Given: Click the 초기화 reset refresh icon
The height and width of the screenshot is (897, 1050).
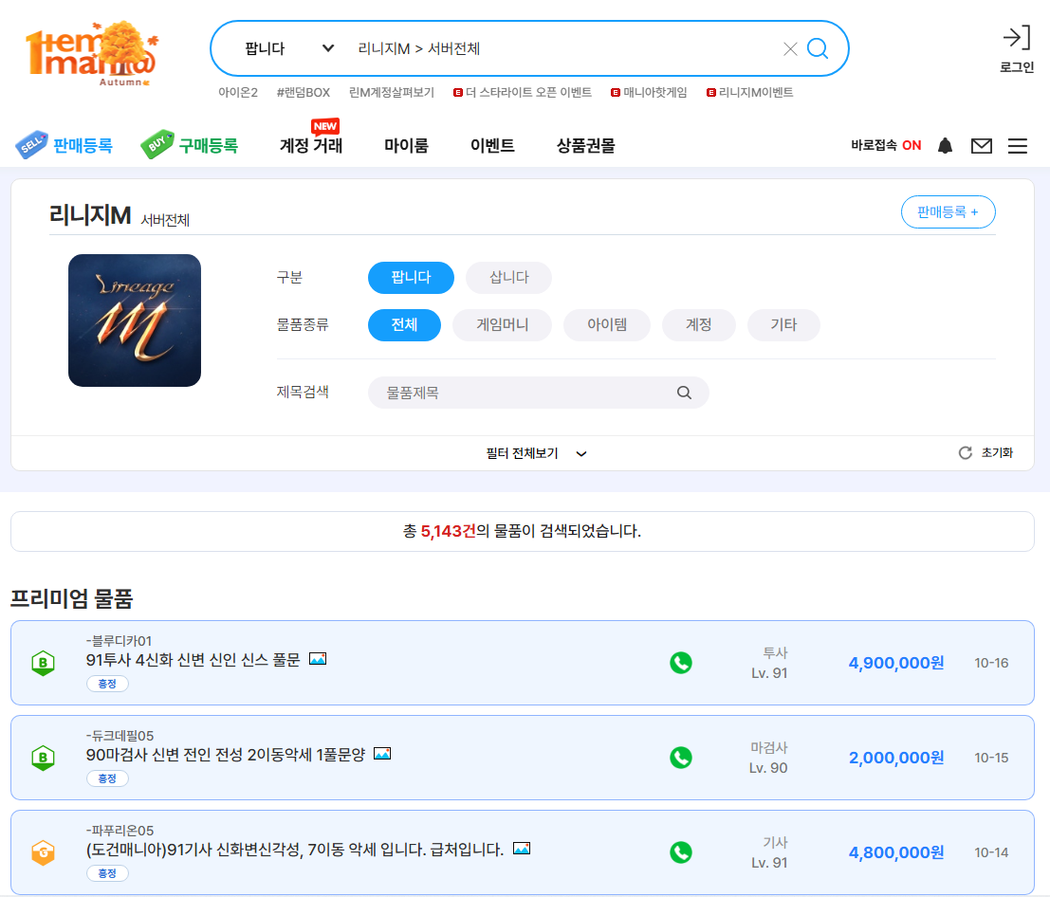Looking at the screenshot, I should click(965, 453).
